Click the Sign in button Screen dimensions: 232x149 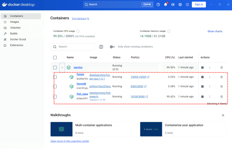(x=199, y=5)
